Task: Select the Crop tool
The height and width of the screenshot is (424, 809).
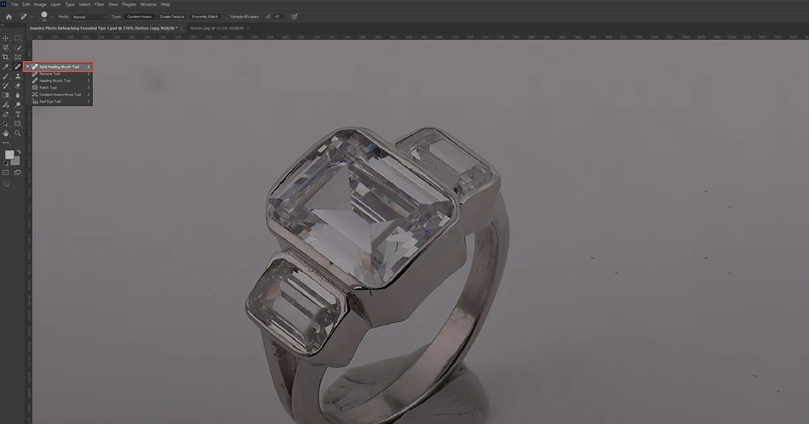Action: tap(6, 57)
